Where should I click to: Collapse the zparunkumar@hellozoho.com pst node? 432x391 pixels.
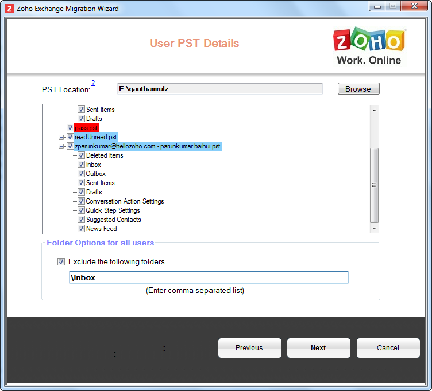[x=61, y=146]
